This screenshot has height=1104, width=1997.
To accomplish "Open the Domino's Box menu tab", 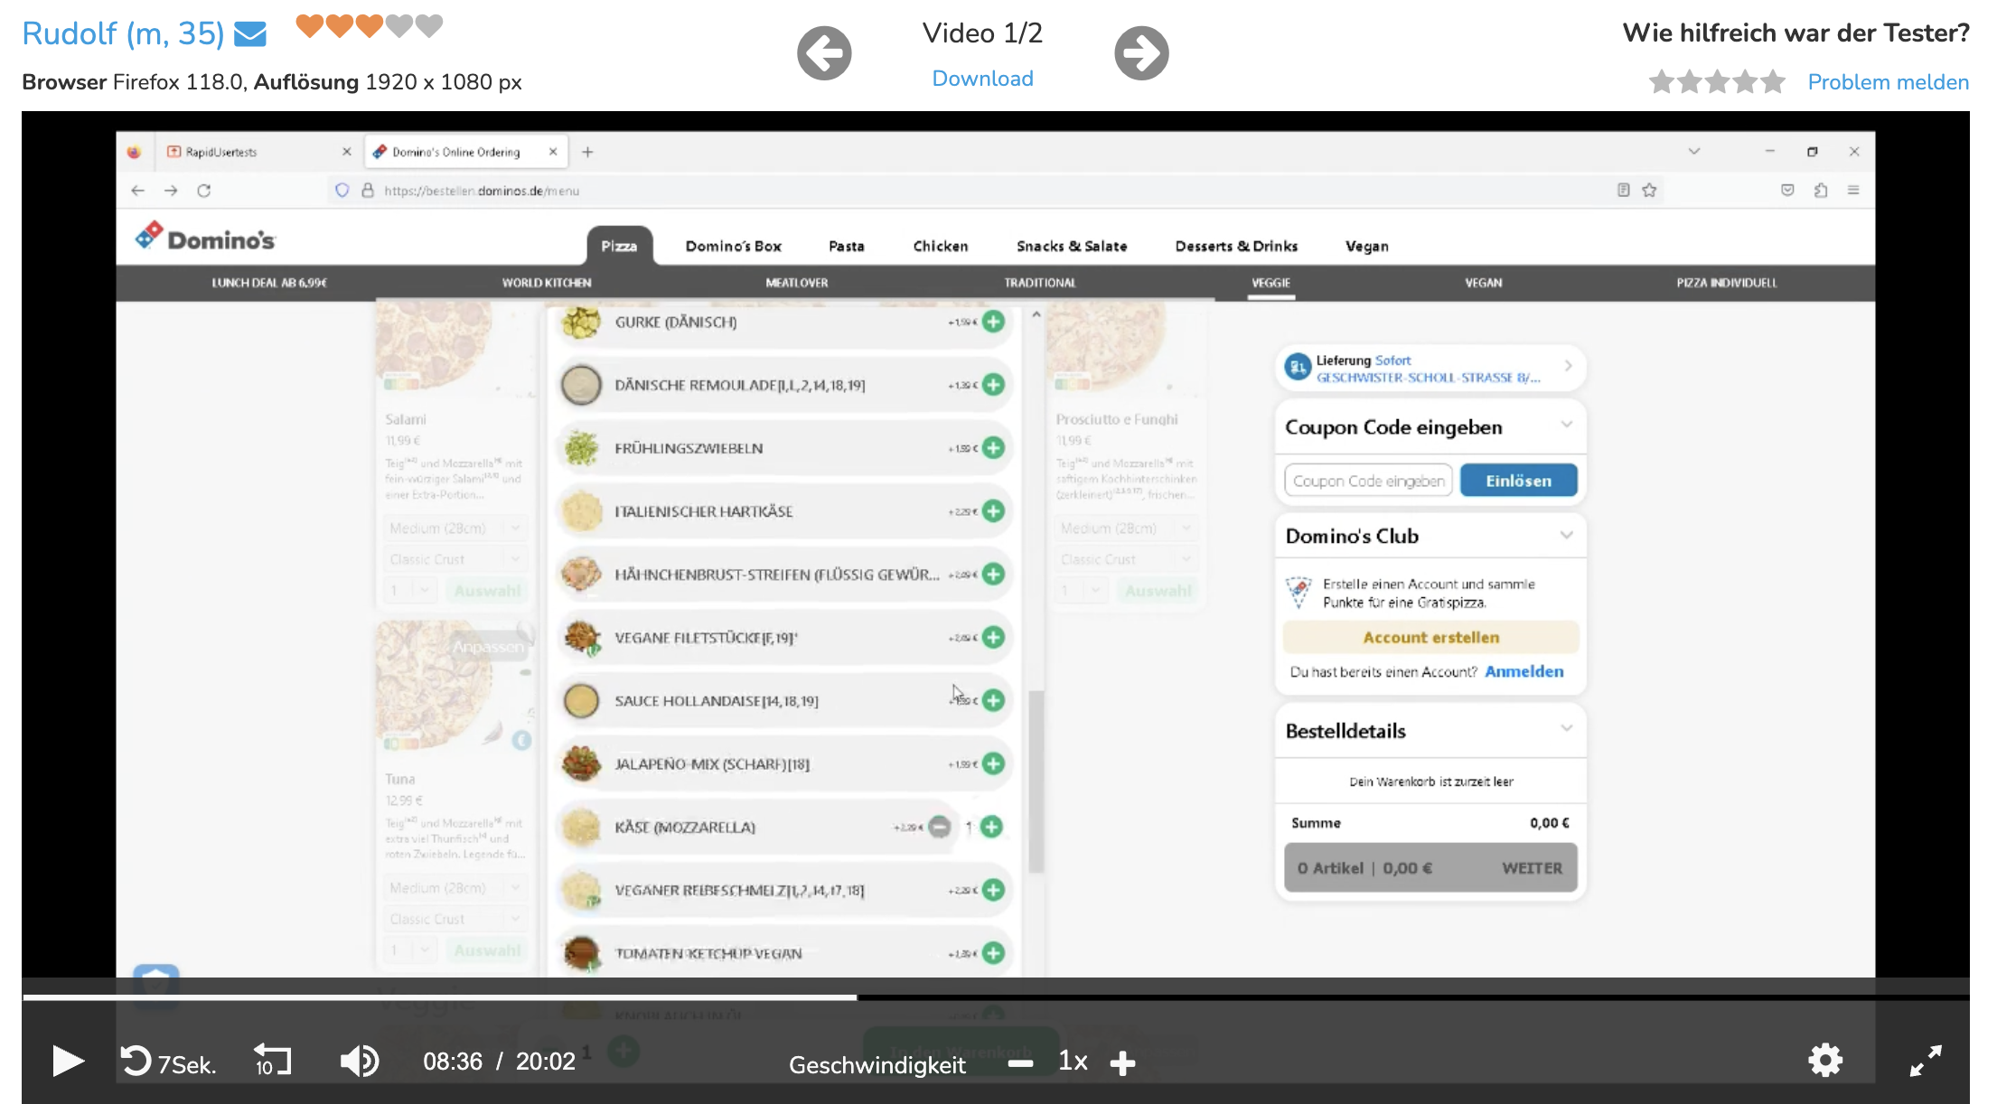I will pyautogui.click(x=733, y=246).
